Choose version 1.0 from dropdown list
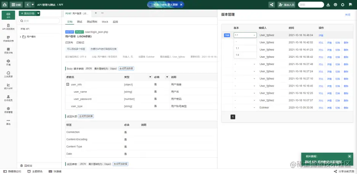Image resolution: width=357 pixels, height=174 pixels. pos(245,55)
